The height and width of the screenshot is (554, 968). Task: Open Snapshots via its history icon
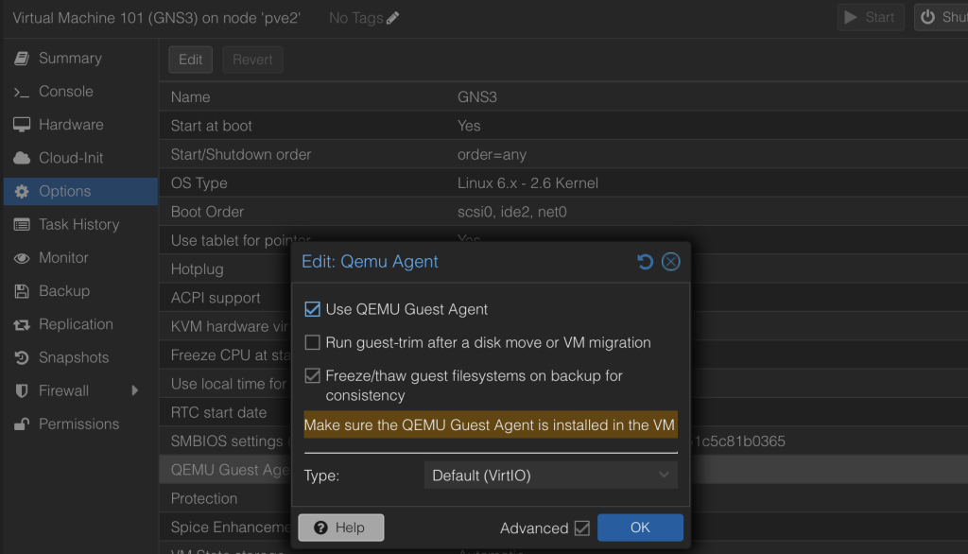click(x=21, y=357)
